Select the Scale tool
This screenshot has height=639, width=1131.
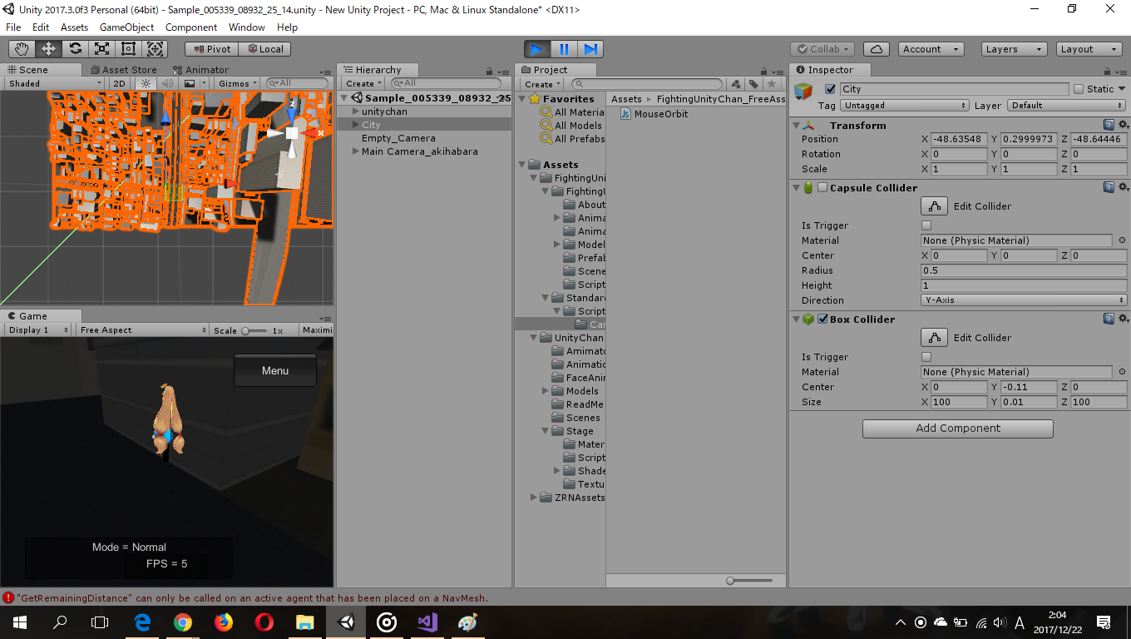101,48
